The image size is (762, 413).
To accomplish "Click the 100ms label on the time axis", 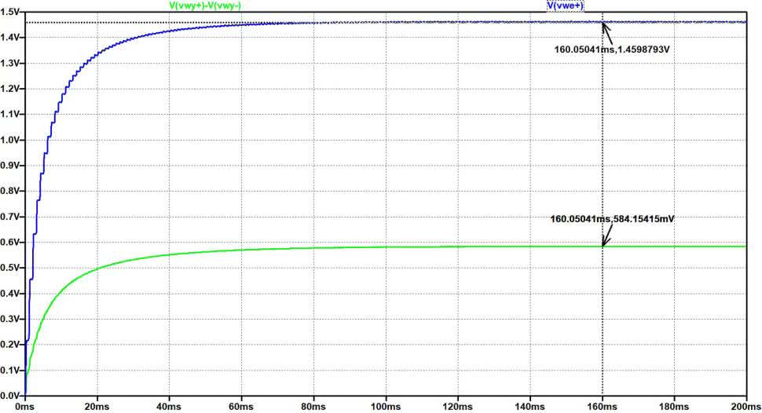I will pos(385,407).
